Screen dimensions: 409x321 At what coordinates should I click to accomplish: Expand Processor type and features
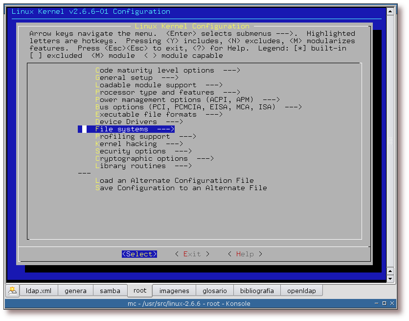[167, 93]
